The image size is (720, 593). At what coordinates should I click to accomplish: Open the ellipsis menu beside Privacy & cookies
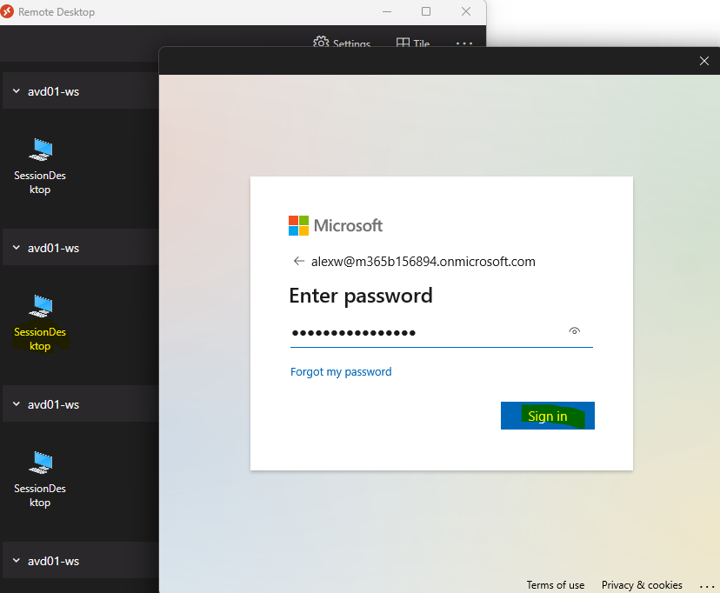pyautogui.click(x=707, y=586)
